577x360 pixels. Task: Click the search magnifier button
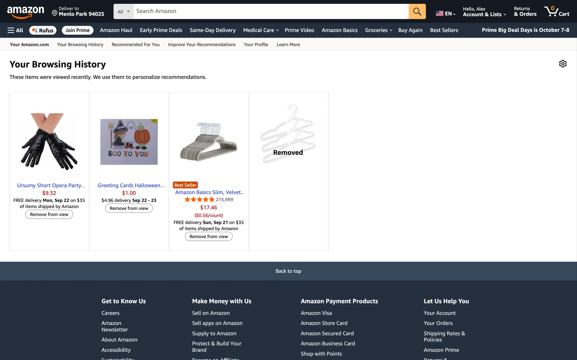coord(417,11)
